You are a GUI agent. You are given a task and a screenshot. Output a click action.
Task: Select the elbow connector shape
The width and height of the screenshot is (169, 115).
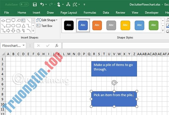tap(28, 26)
